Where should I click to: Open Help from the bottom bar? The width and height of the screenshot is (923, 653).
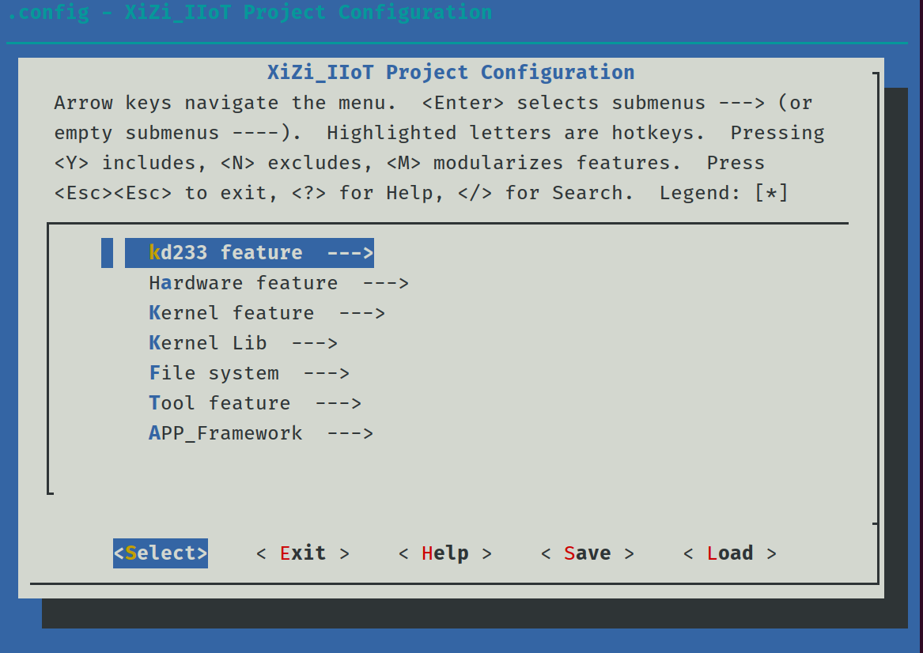444,553
